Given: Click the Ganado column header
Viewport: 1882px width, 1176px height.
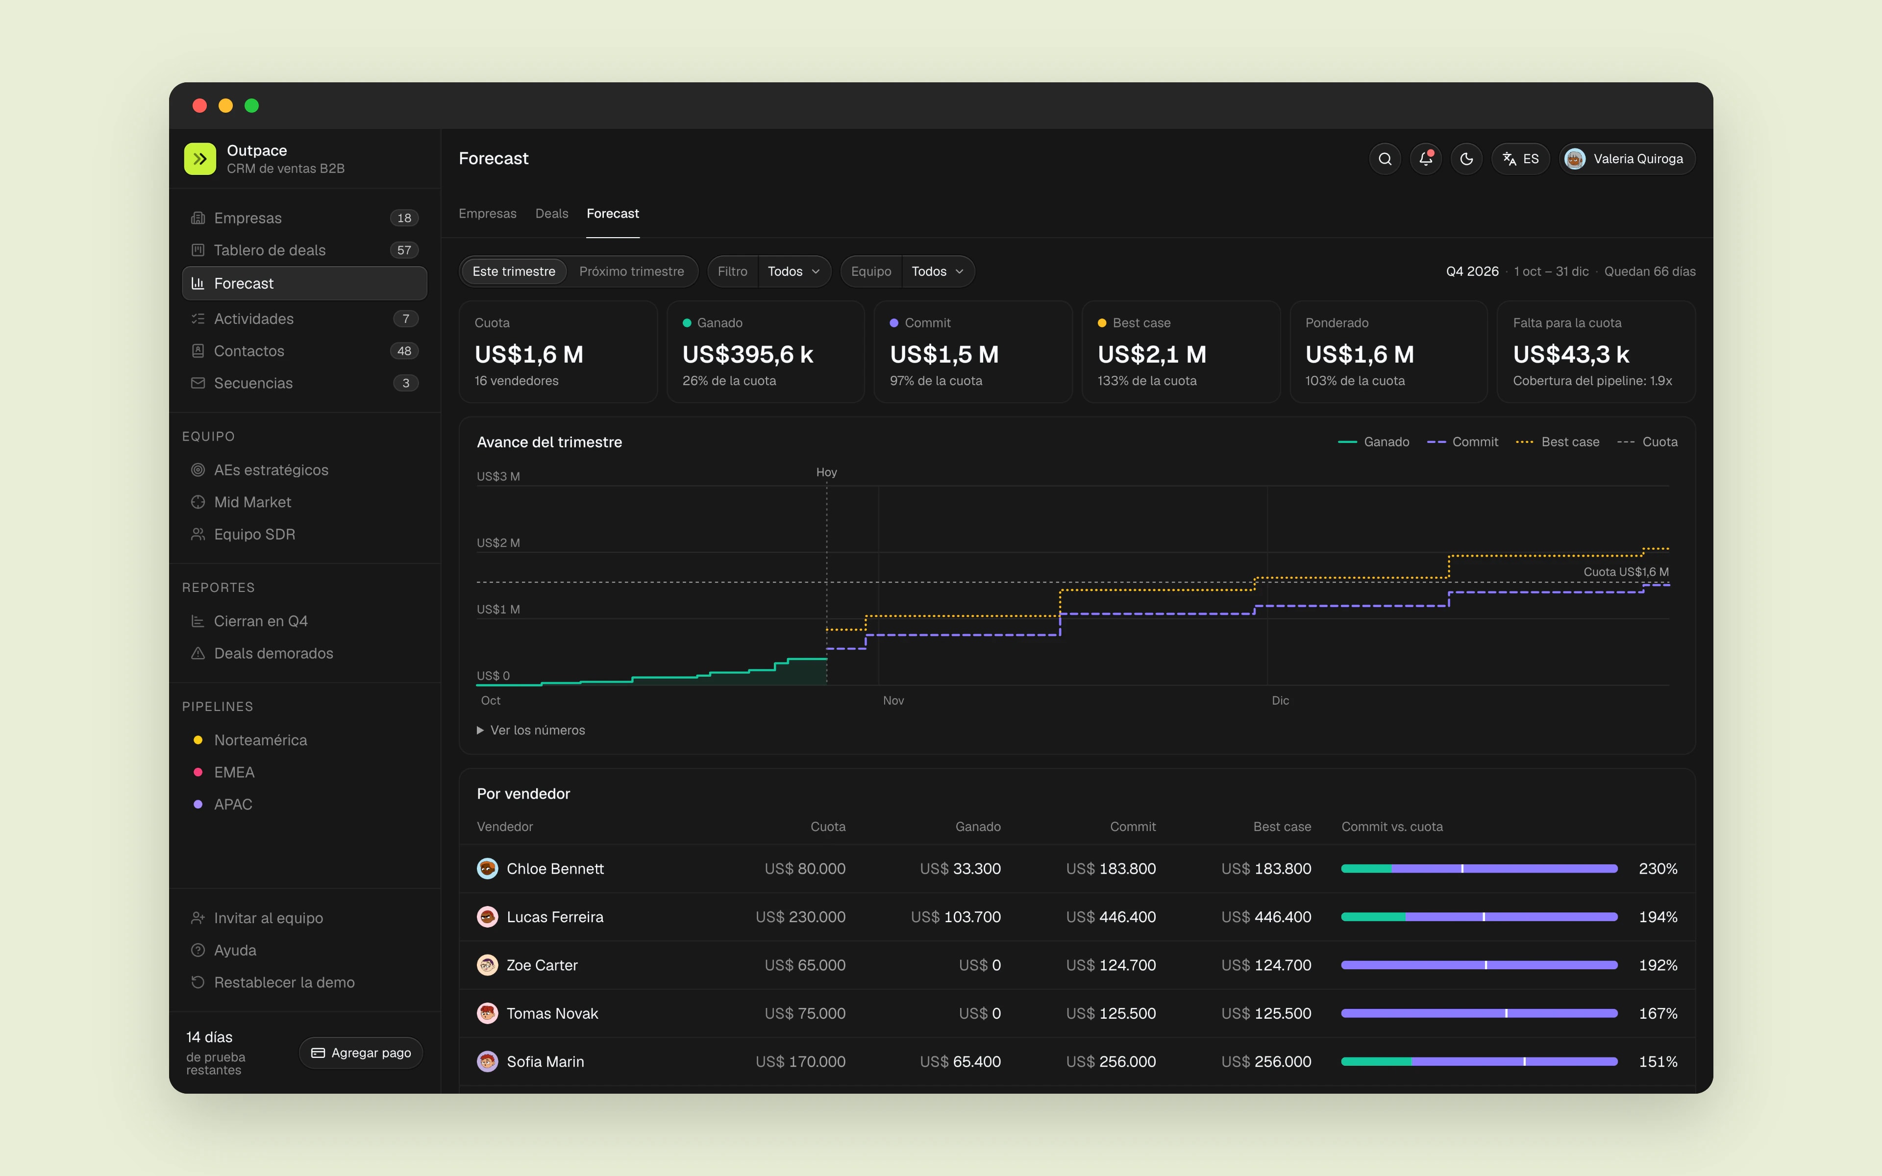Looking at the screenshot, I should pyautogui.click(x=978, y=827).
